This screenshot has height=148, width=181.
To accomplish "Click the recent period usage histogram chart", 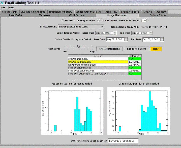I will pyautogui.click(x=72, y=111).
